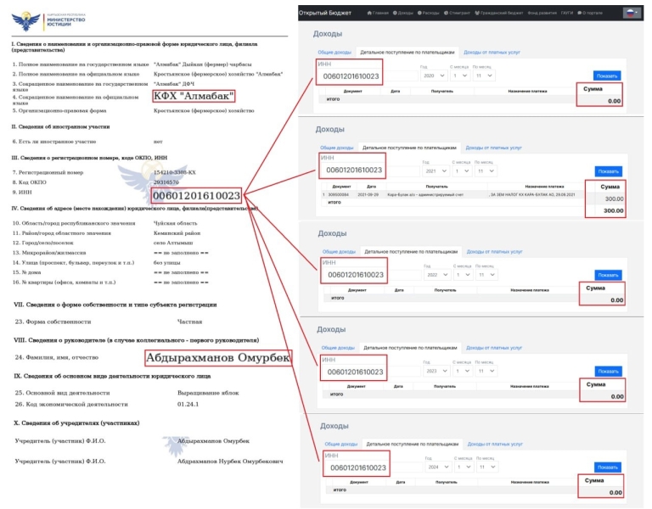
Task: Click the Кеминский район value
Action: [177, 233]
